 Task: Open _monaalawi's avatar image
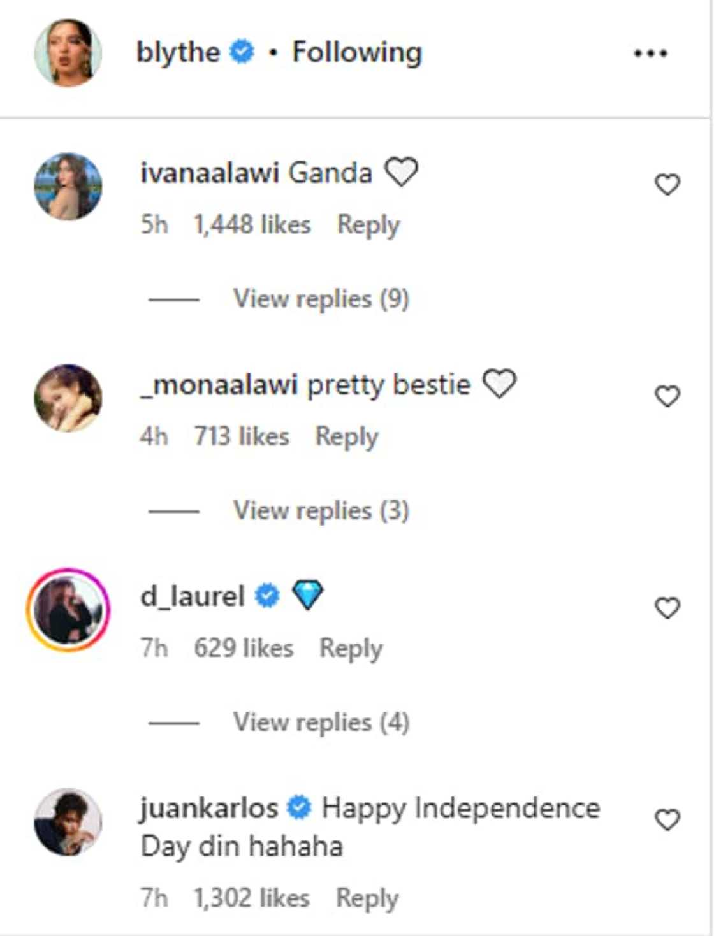[68, 398]
